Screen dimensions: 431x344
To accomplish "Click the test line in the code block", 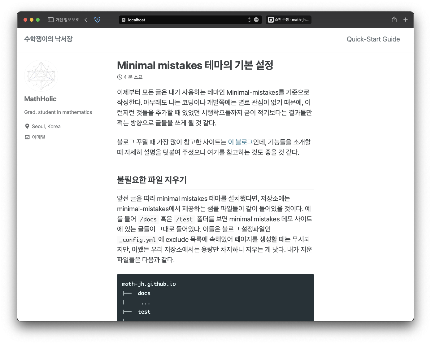I will 144,312.
